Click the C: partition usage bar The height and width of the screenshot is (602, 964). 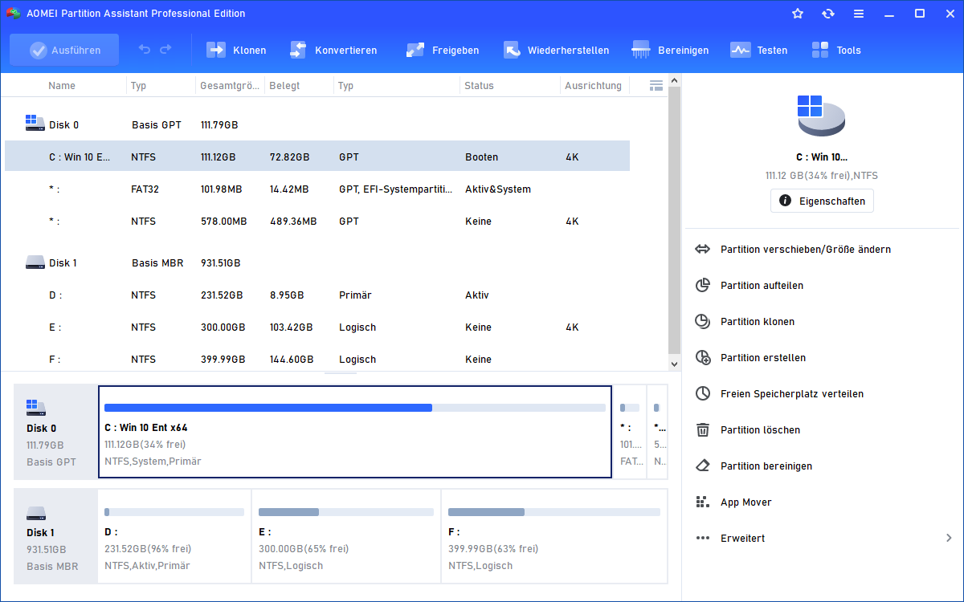(x=354, y=408)
